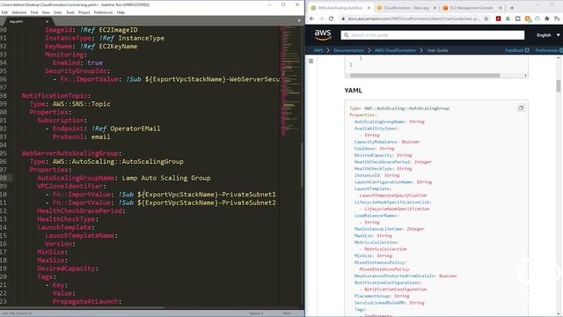Open the Edit menu in Sublime Text
Screen dimensions: 563x317
4,12
